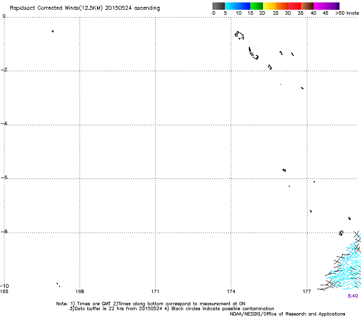361x317 pixels.
Task: Click the '-8' latitude axis label
Action: coord(4,232)
